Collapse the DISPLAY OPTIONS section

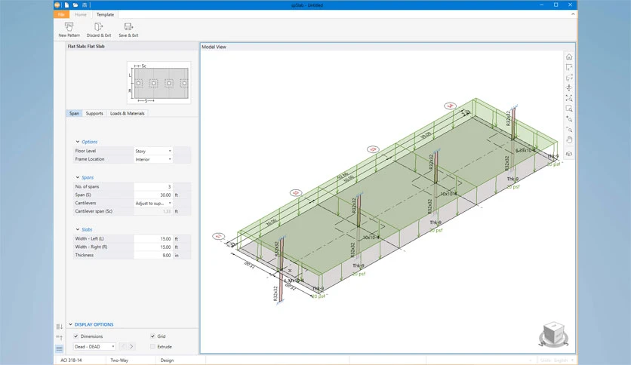point(70,324)
